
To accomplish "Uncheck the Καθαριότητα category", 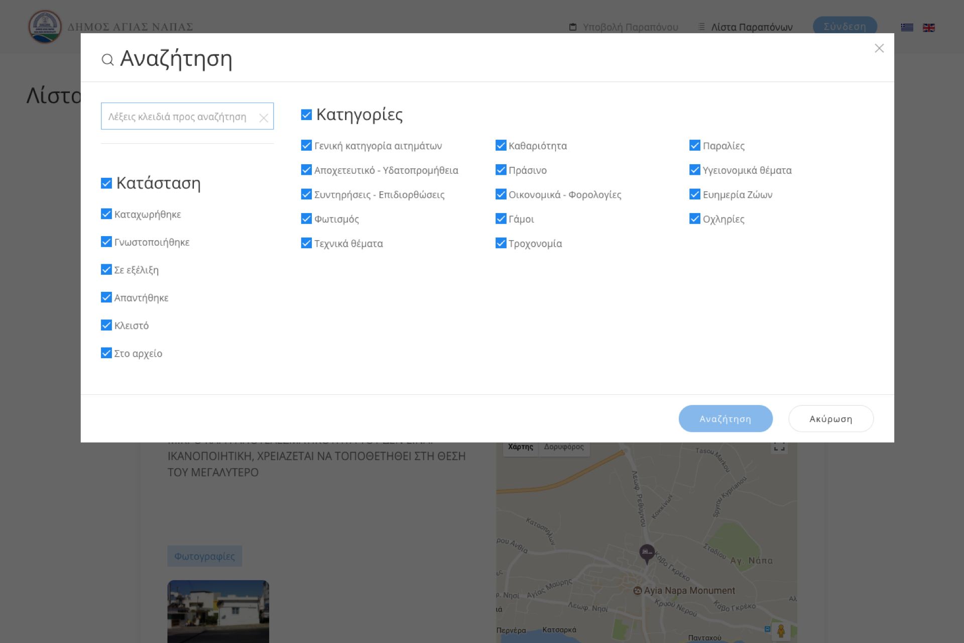I will (x=501, y=146).
